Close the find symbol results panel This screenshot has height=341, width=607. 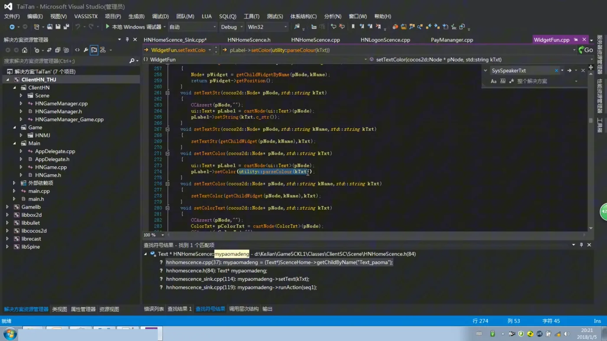click(589, 245)
